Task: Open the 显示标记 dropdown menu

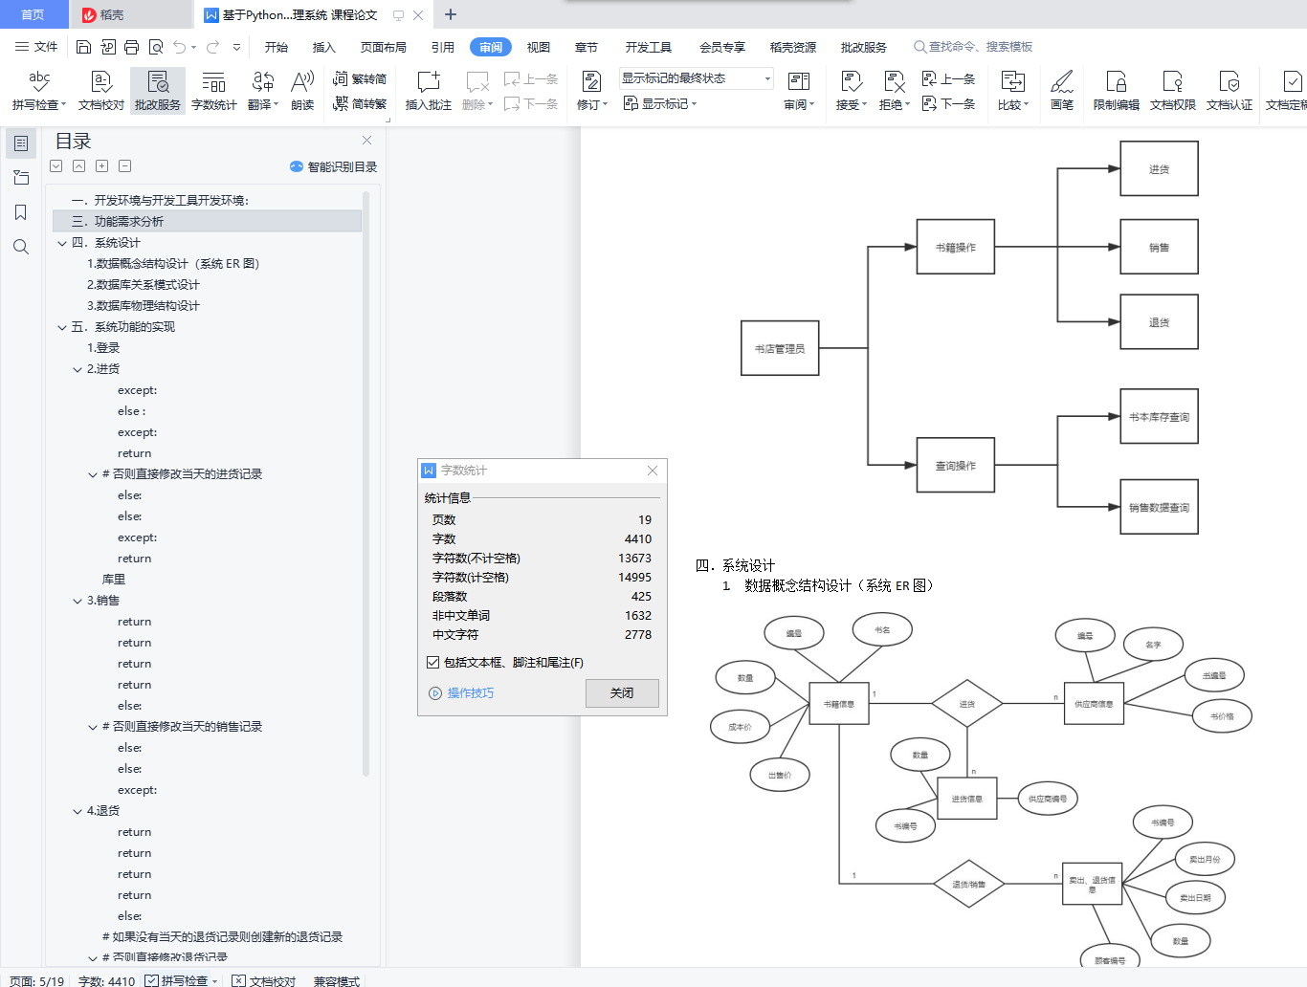Action: (x=660, y=103)
